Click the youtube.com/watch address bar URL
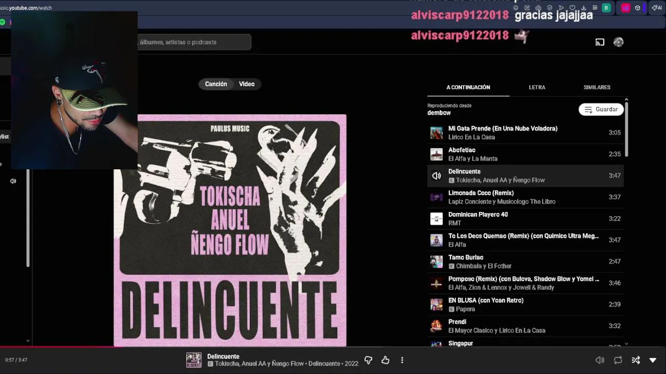This screenshot has width=666, height=374. point(26,8)
